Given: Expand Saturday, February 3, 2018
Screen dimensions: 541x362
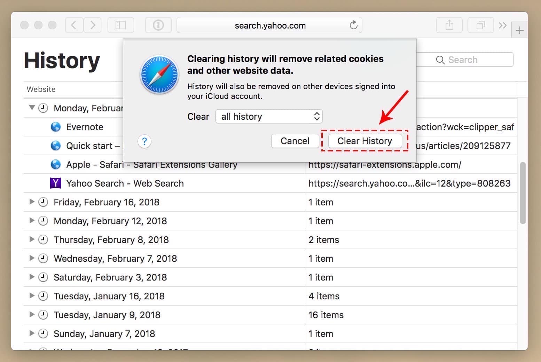Looking at the screenshot, I should pyautogui.click(x=32, y=277).
